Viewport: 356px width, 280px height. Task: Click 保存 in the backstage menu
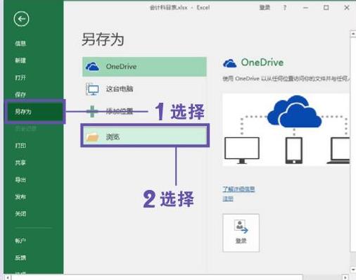tap(20, 94)
